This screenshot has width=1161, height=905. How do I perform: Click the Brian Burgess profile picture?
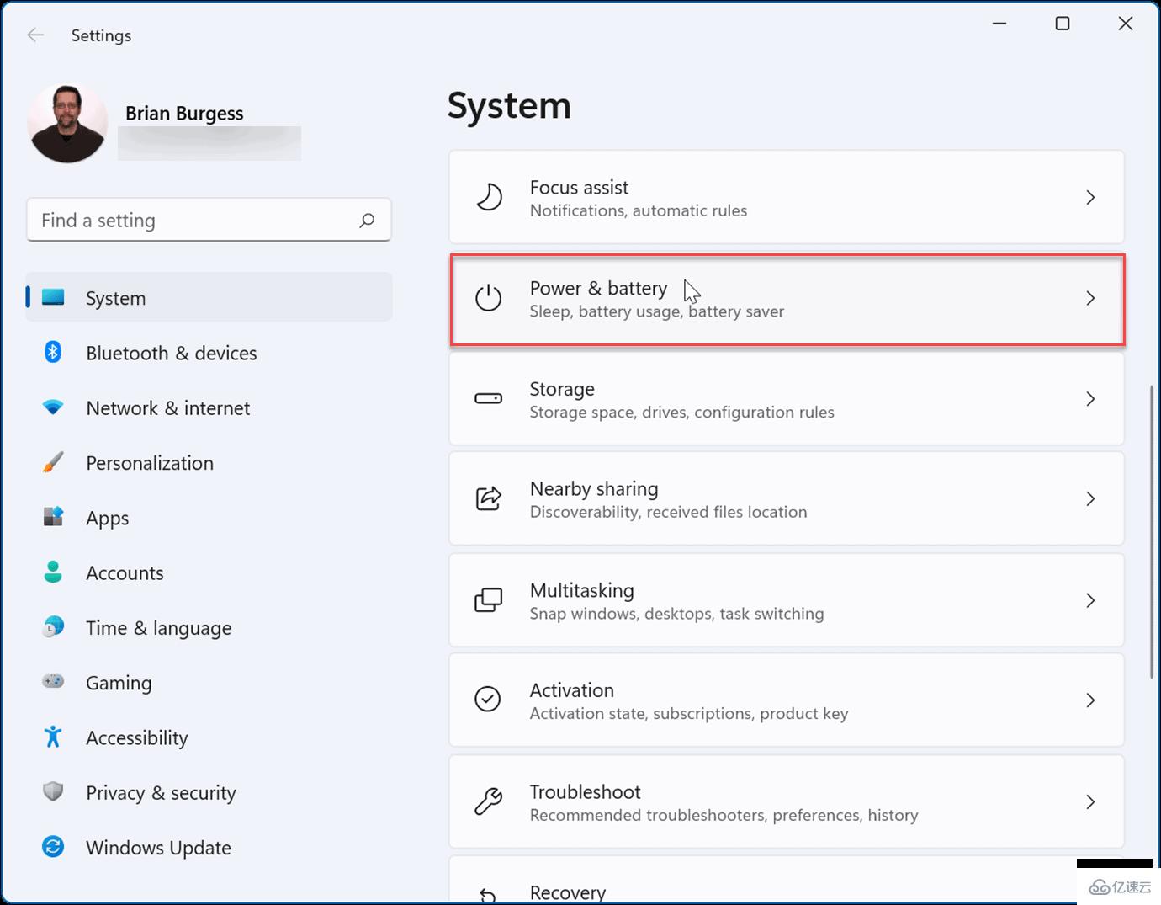pyautogui.click(x=68, y=124)
